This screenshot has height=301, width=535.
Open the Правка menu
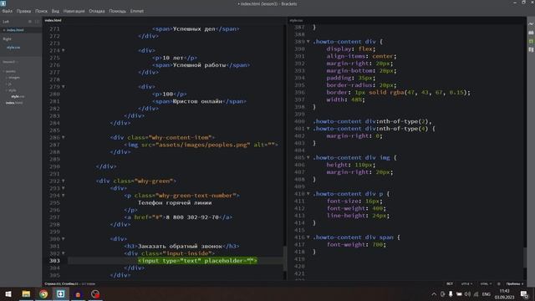[23, 11]
